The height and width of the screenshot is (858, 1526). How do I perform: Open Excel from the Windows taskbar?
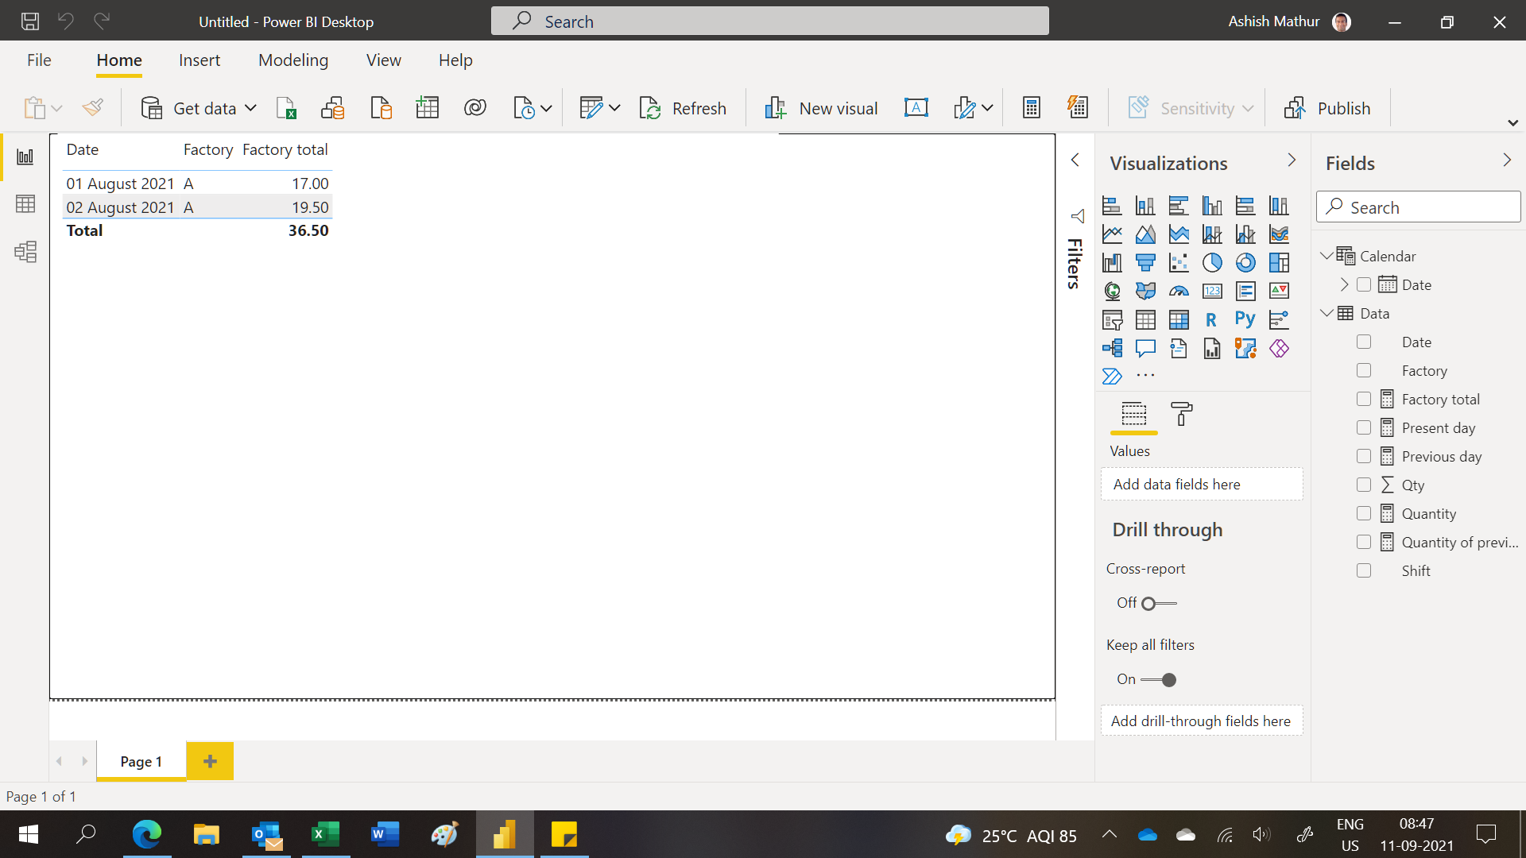326,834
